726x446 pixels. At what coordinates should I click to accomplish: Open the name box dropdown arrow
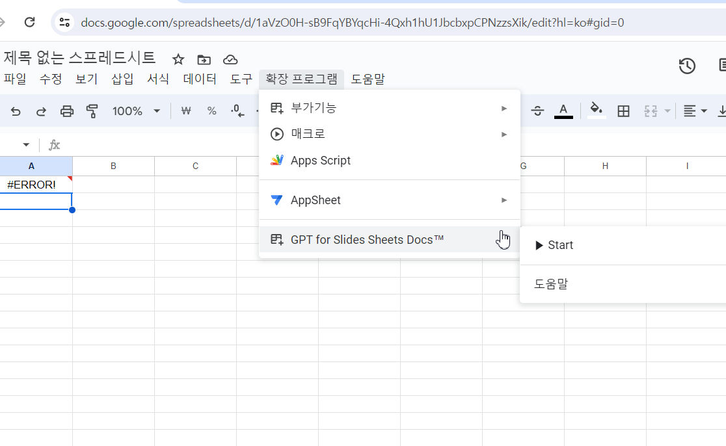tap(26, 145)
